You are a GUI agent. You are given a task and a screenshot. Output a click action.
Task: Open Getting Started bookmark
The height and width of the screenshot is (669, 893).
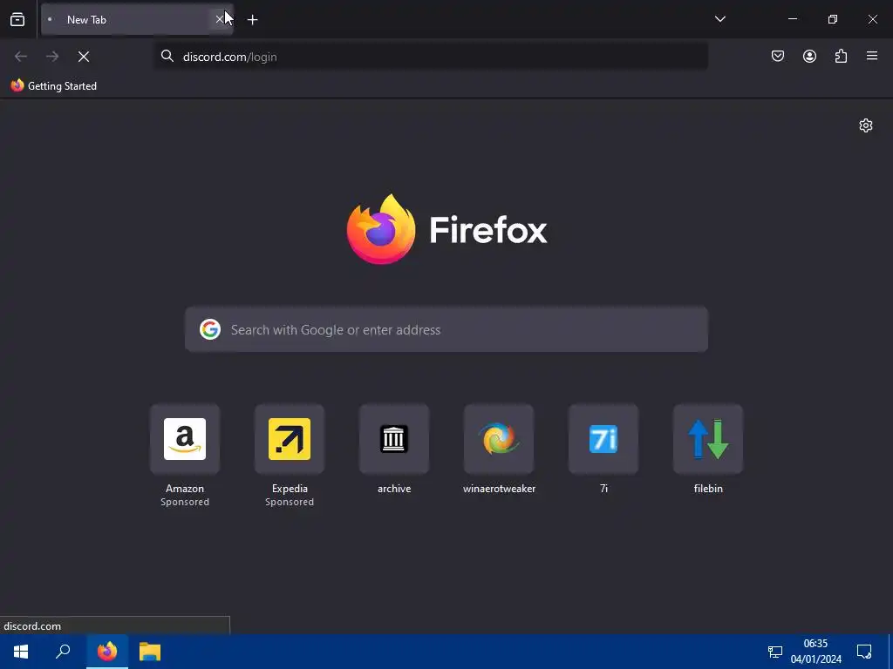[x=54, y=86]
